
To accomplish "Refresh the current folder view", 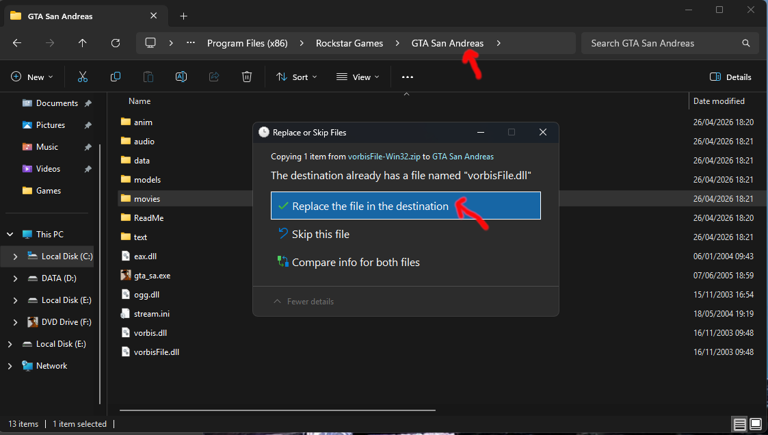I will click(116, 43).
